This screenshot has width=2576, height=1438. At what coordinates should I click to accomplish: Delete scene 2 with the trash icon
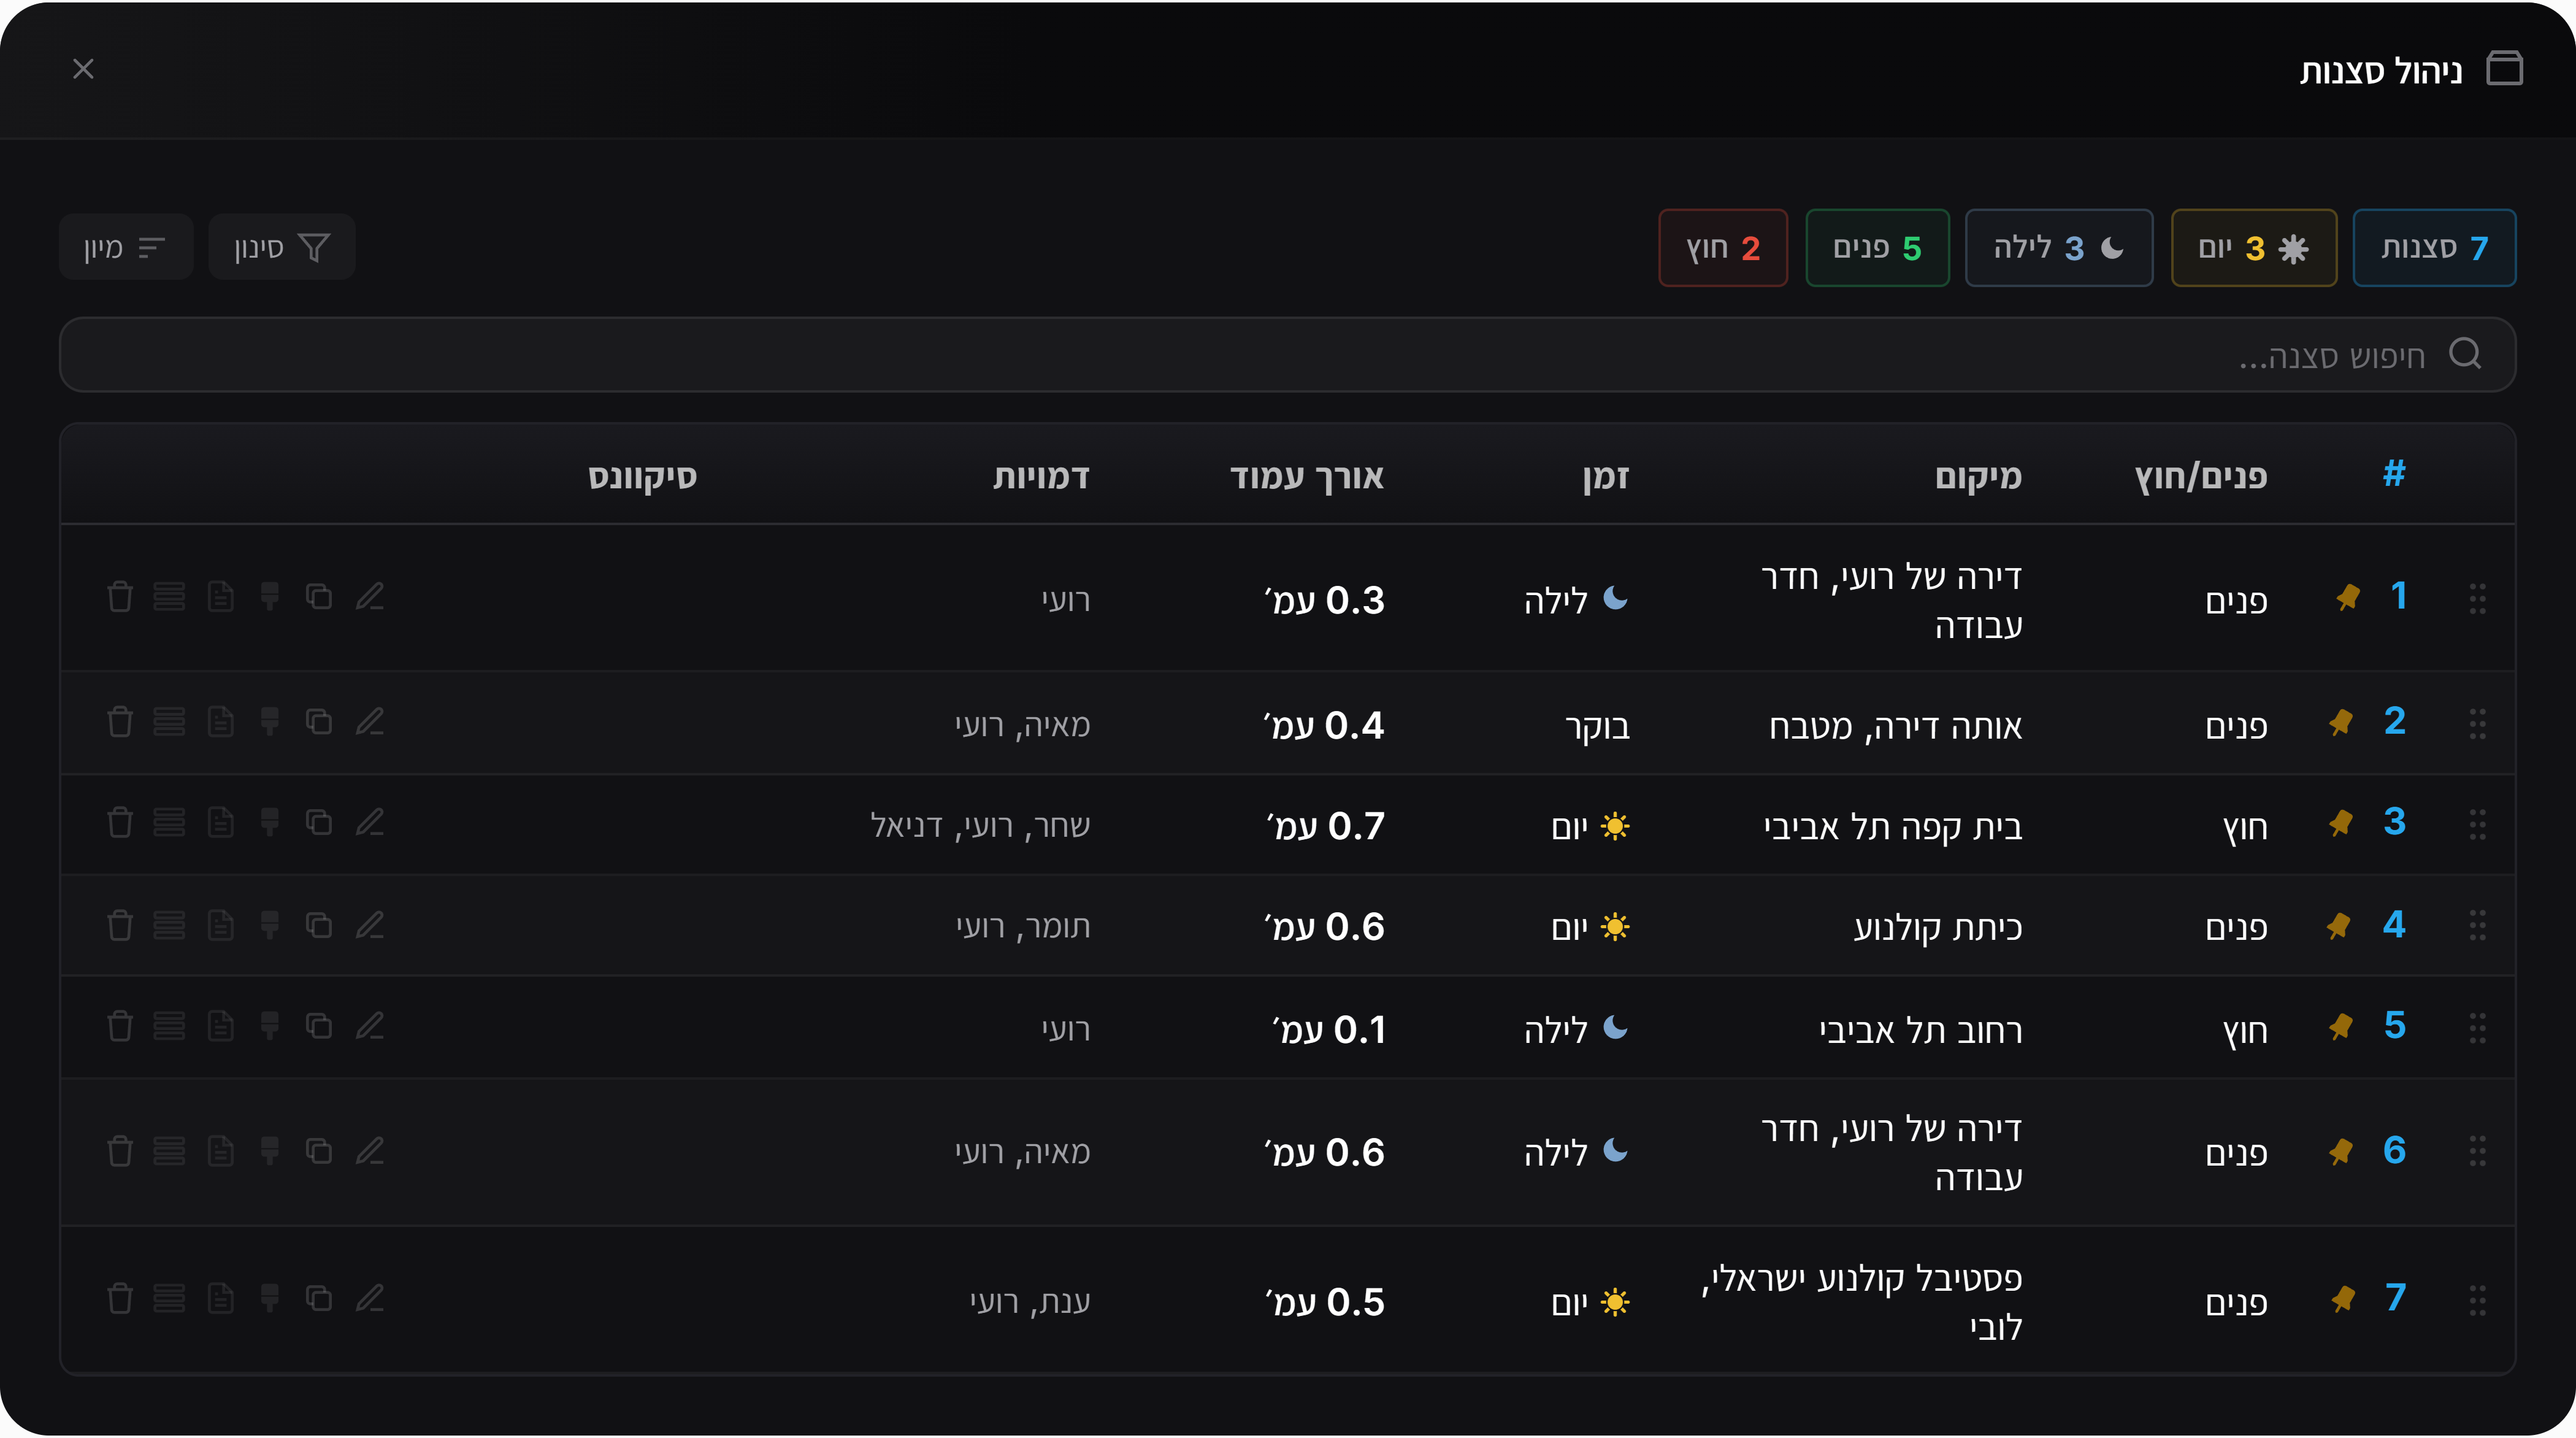[x=120, y=722]
